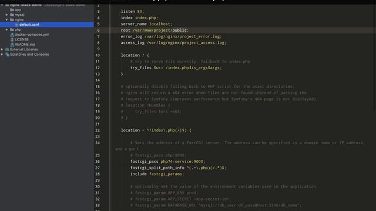The height and width of the screenshot is (211, 376).
Task: Click 'root /var/www/project/public;' line
Action: (155, 30)
